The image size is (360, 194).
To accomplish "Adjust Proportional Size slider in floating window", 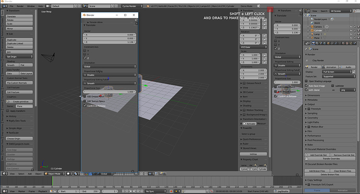I will click(x=110, y=92).
